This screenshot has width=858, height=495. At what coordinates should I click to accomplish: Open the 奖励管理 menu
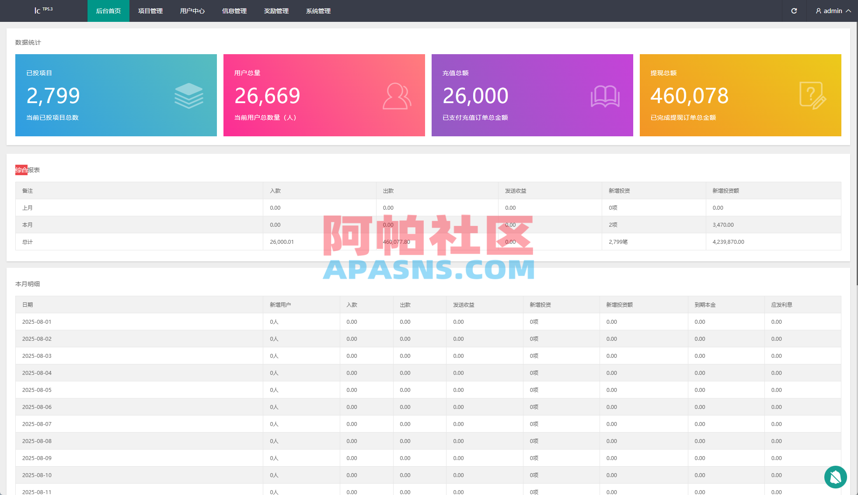click(x=276, y=11)
